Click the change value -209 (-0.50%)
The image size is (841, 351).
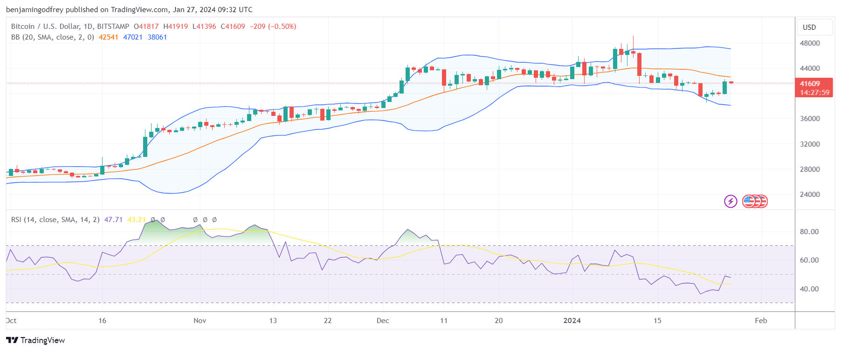pyautogui.click(x=273, y=27)
